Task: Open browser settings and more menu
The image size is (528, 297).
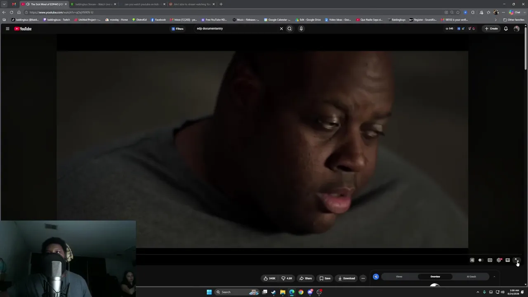Action: click(503, 12)
